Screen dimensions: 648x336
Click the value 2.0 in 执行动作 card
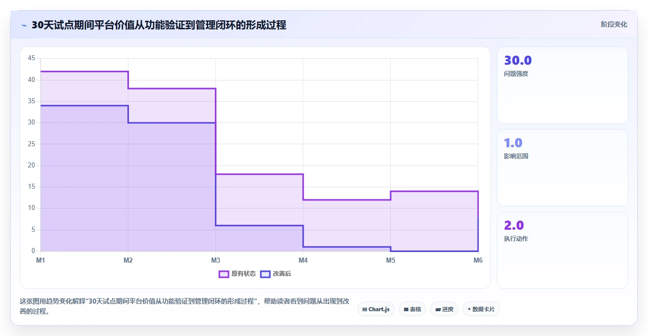(514, 225)
